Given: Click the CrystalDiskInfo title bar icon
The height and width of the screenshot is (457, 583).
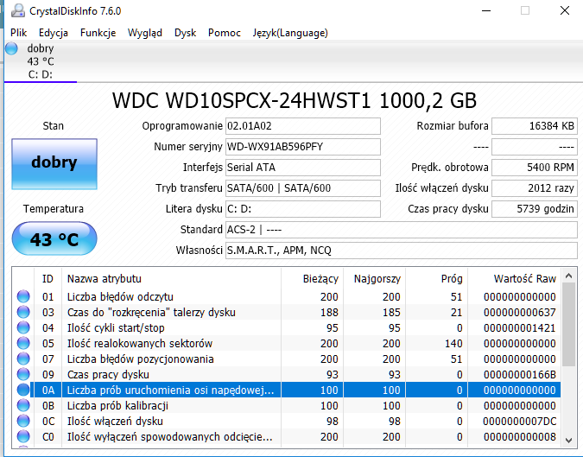Looking at the screenshot, I should click(17, 10).
